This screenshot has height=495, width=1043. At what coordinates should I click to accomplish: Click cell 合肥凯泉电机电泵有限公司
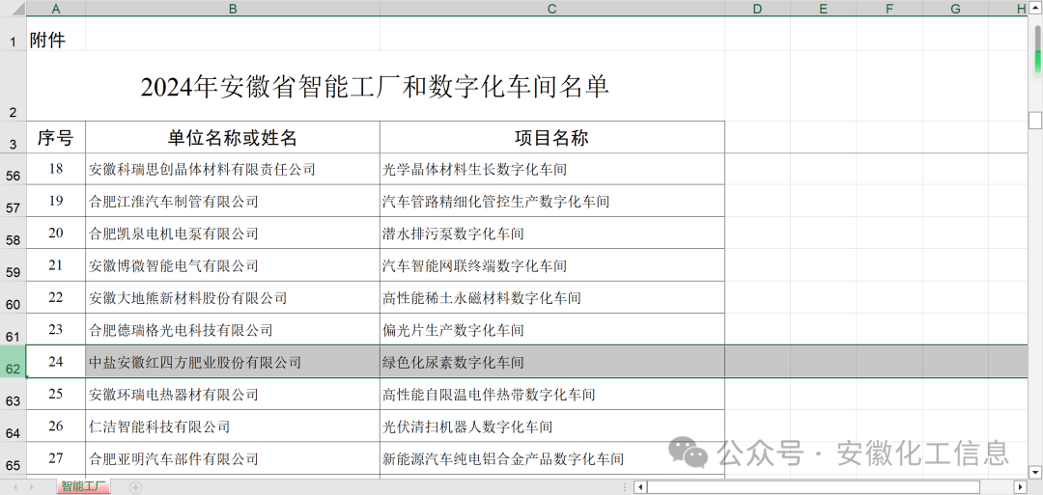(233, 234)
